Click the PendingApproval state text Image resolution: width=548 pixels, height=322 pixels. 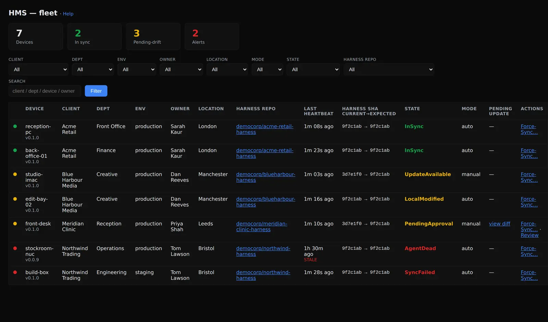[429, 223]
